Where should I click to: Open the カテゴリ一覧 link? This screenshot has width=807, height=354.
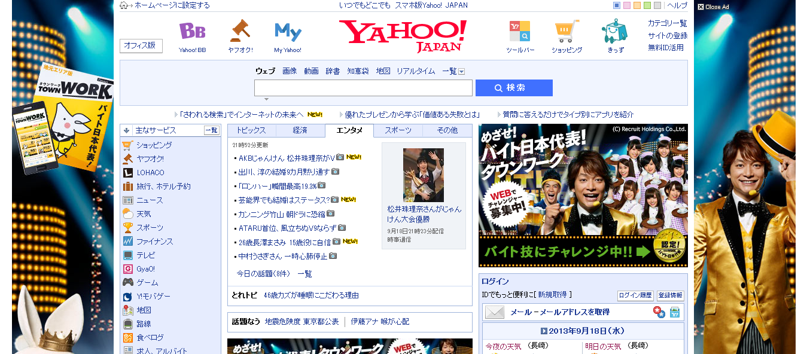pos(668,23)
